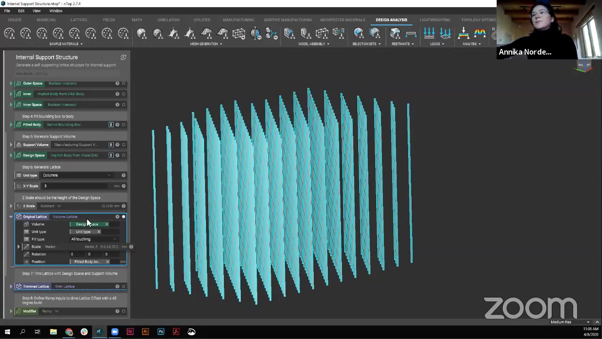Expand the Trimmed Lattice block
The height and width of the screenshot is (339, 602).
[x=11, y=286]
